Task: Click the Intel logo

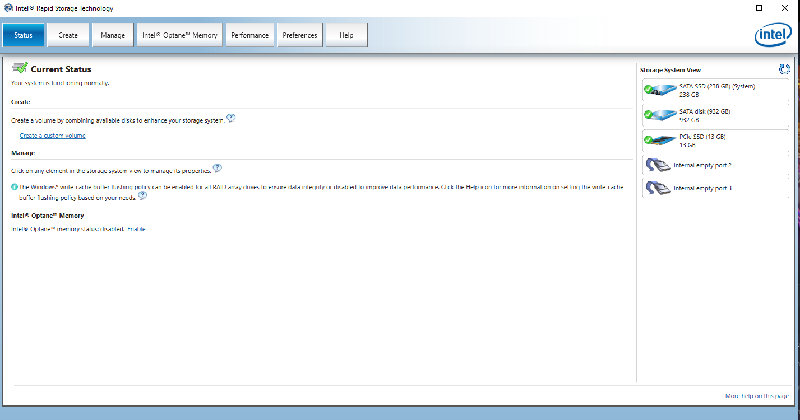Action: point(773,35)
